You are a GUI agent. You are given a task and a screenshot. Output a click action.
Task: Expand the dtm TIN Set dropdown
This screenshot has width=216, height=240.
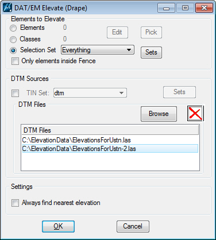tap(90, 93)
